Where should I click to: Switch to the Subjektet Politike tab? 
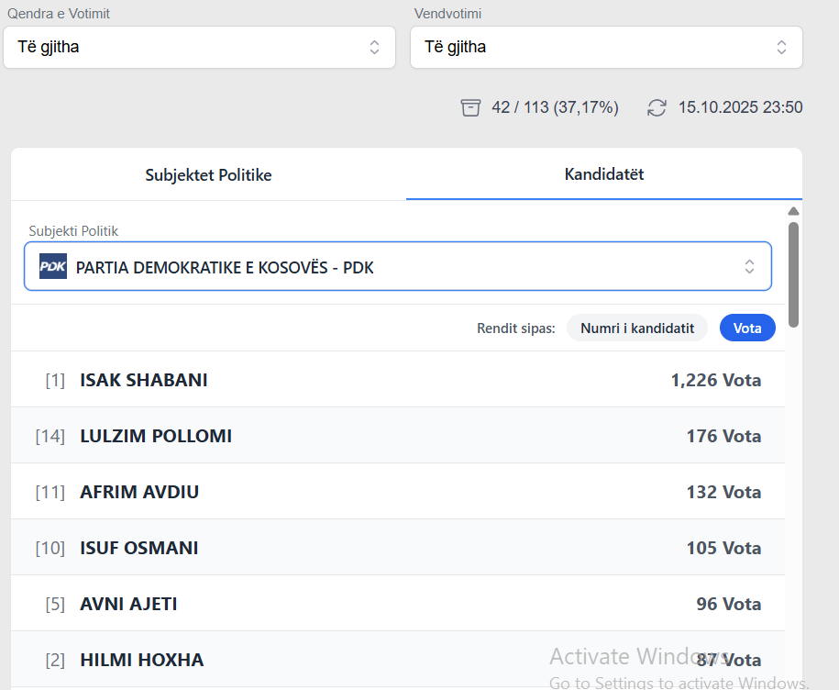(x=208, y=174)
